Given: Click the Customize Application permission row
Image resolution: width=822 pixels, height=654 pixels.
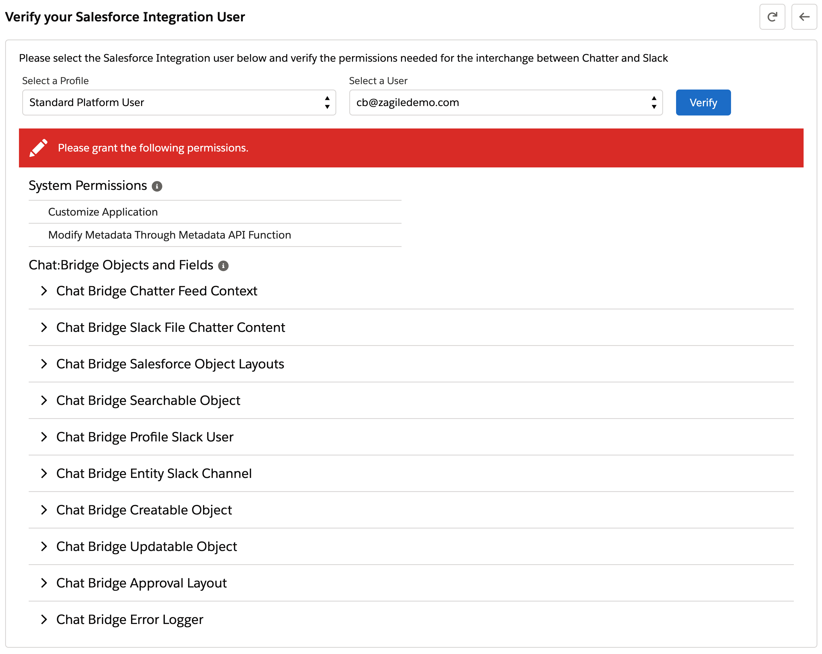Looking at the screenshot, I should click(103, 212).
